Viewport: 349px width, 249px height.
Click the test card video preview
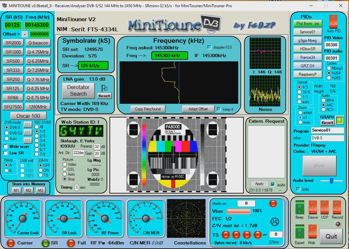176,155
